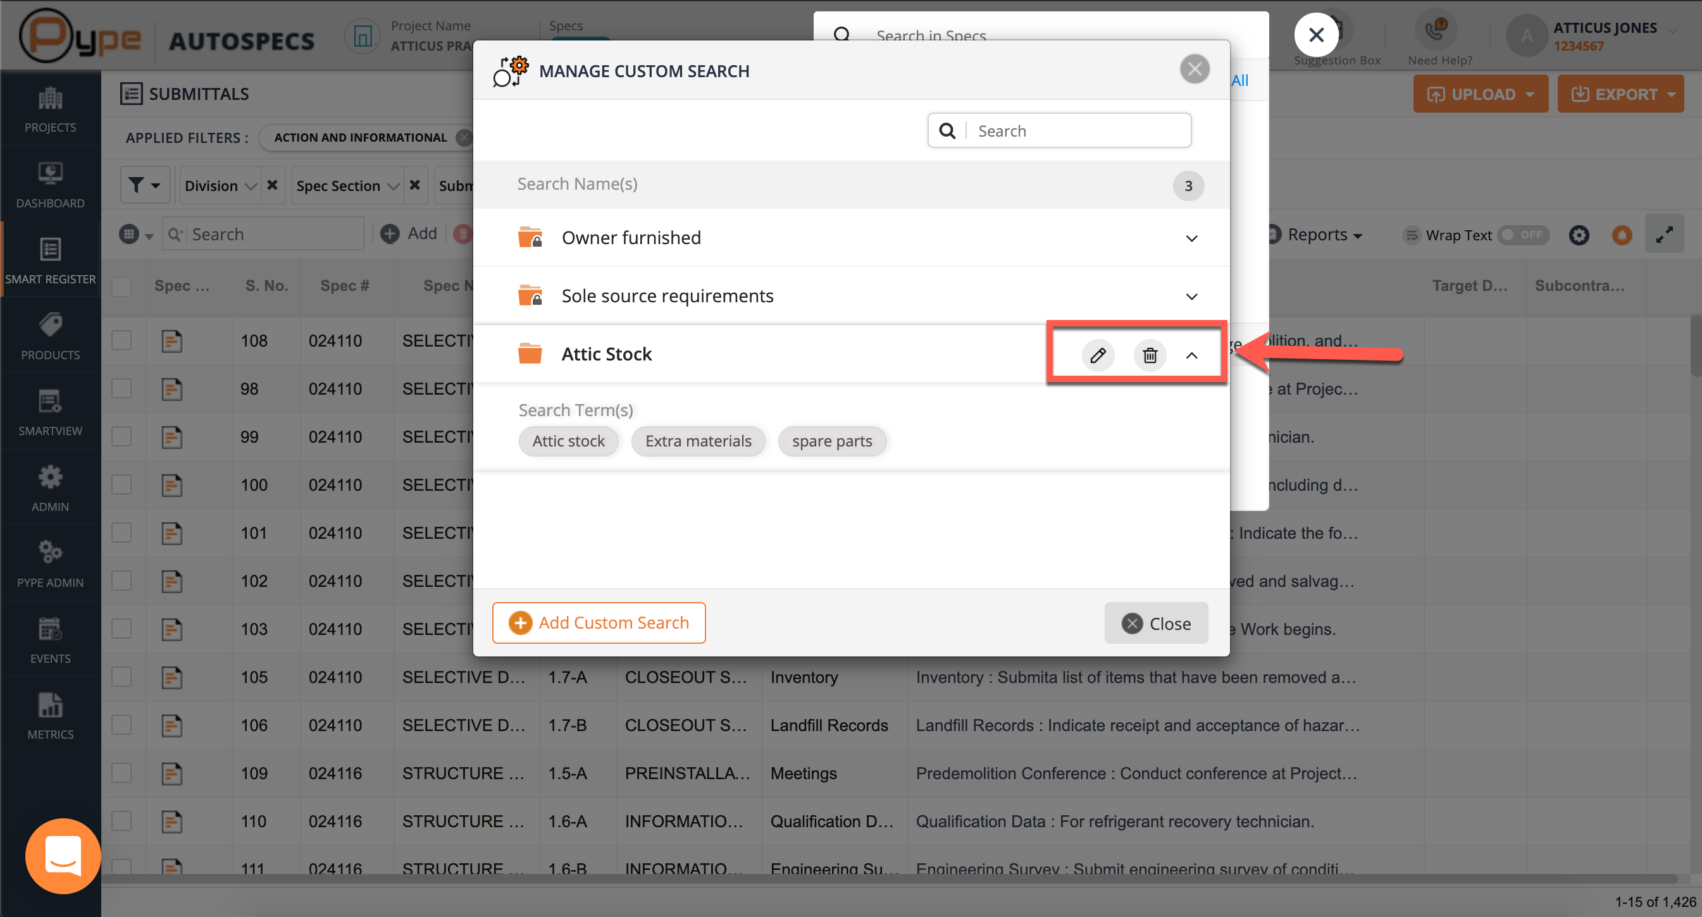Check the checkbox for row 108

[121, 341]
